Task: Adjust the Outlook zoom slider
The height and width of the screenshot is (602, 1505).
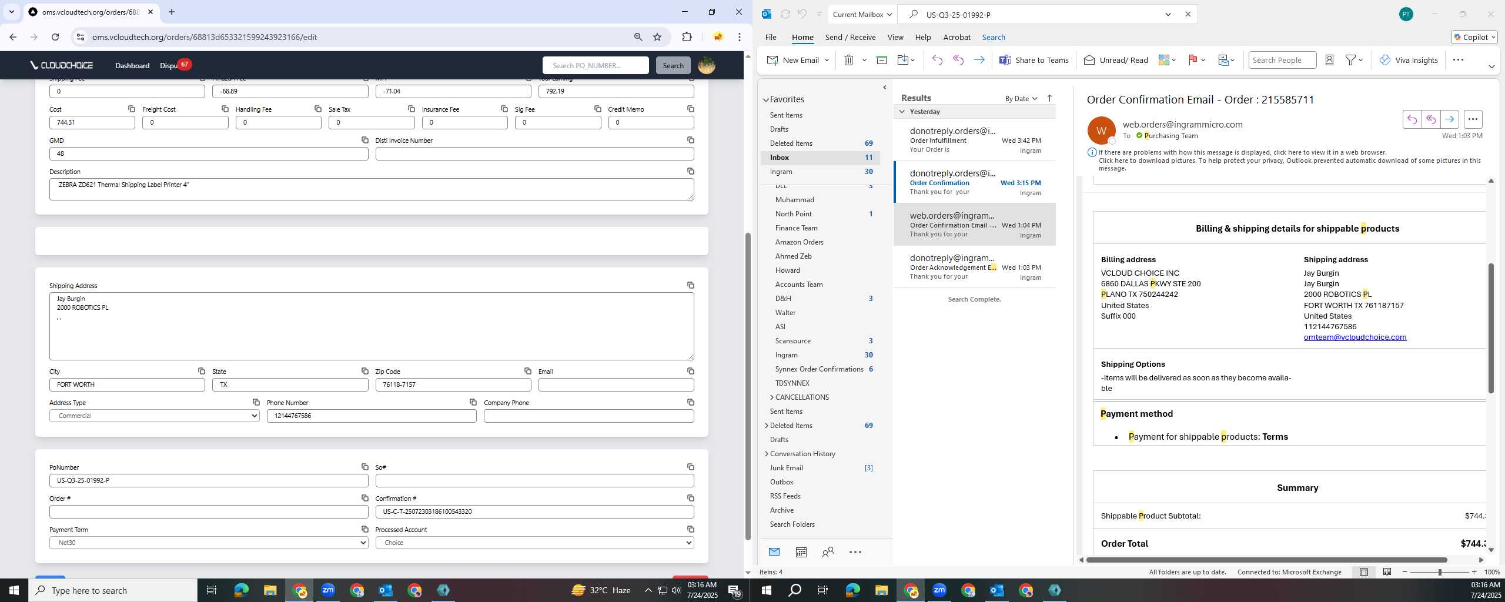Action: [x=1440, y=572]
